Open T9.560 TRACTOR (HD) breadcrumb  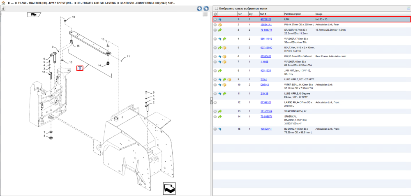45,3
